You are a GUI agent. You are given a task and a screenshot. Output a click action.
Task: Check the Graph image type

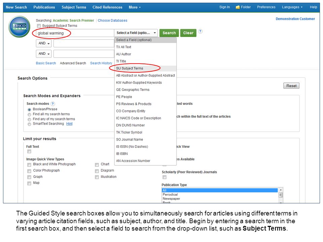29,177
